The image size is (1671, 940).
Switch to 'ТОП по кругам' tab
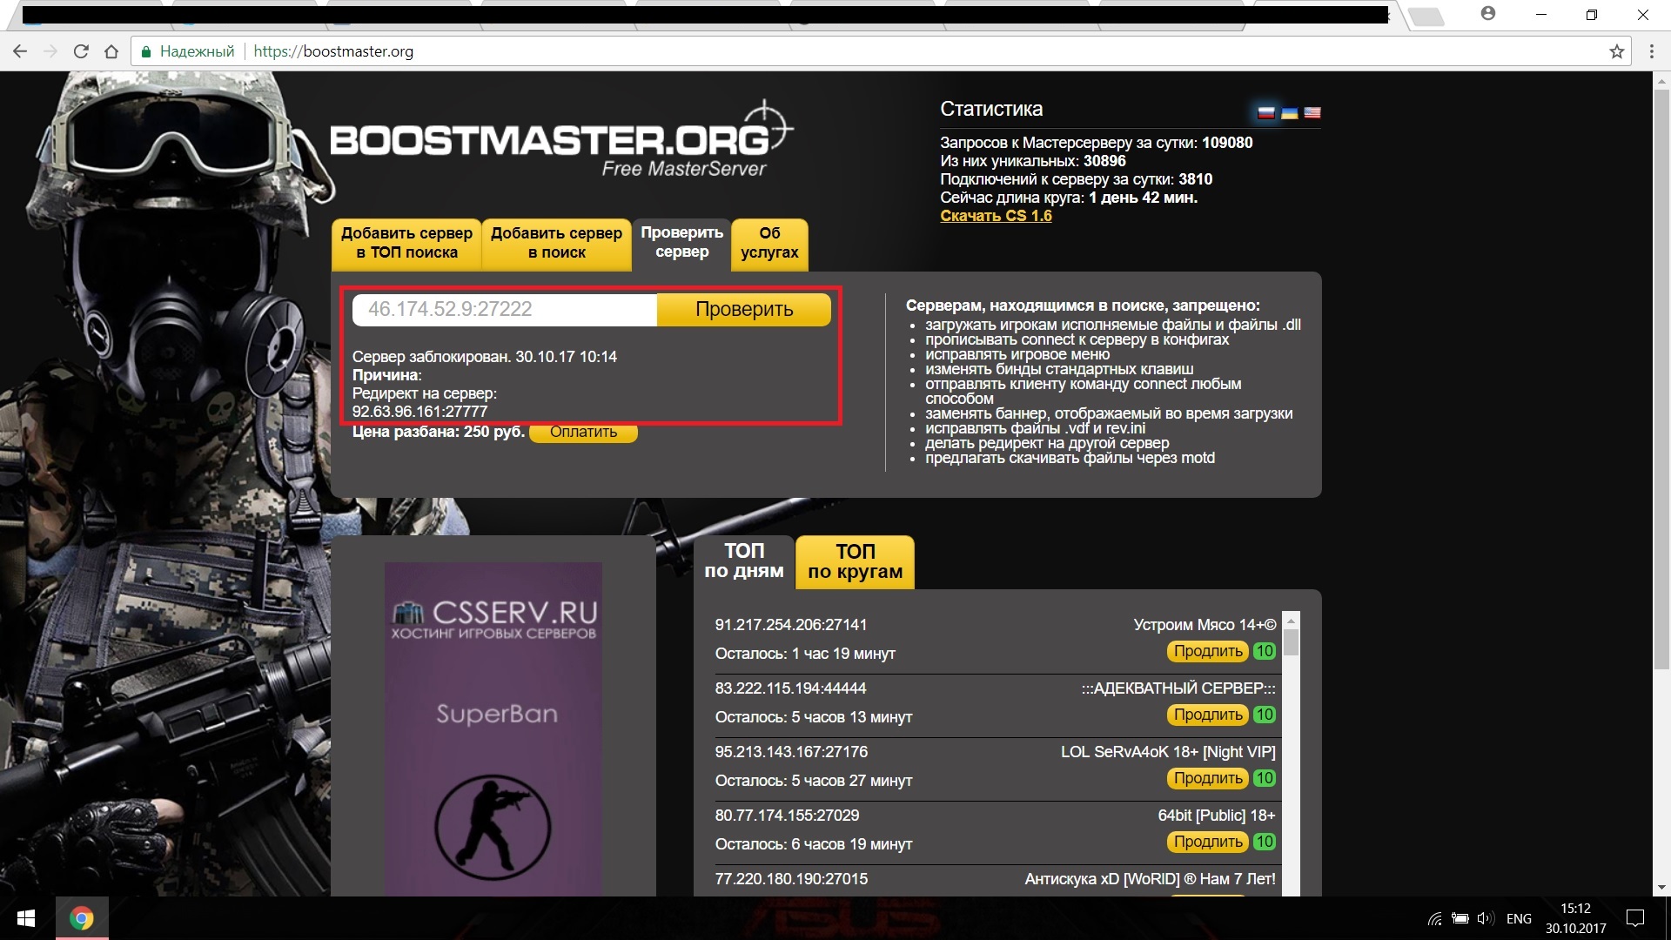pyautogui.click(x=856, y=561)
